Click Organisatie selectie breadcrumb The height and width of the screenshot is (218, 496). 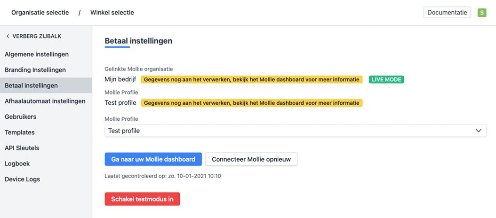click(x=40, y=13)
